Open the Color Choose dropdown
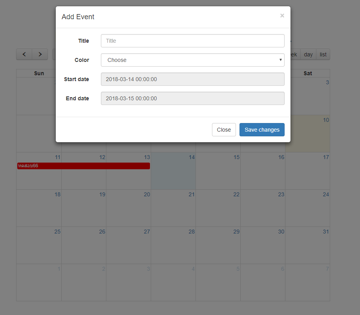This screenshot has width=360, height=315. (x=193, y=60)
